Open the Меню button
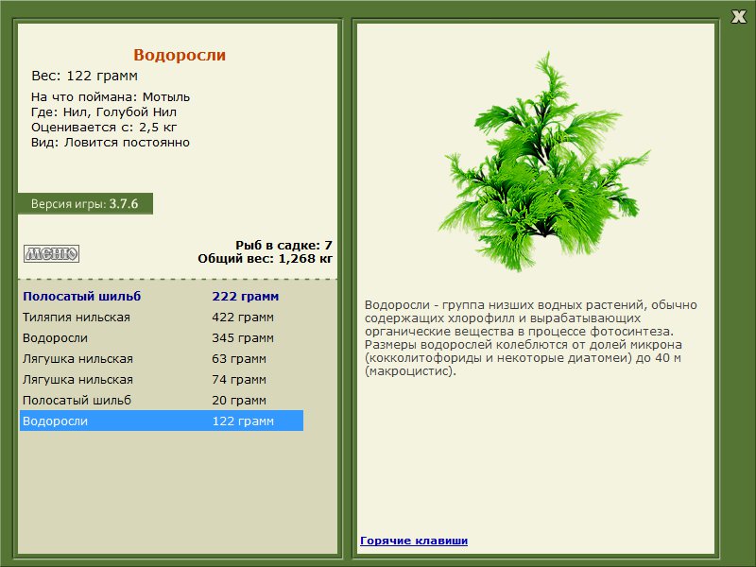 pos(52,253)
